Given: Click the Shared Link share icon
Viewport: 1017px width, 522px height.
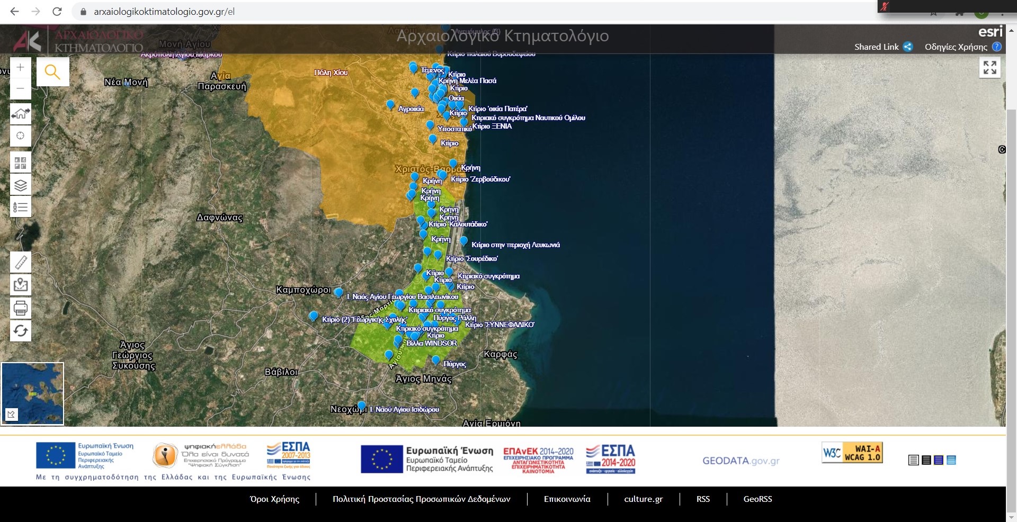Looking at the screenshot, I should tap(908, 47).
